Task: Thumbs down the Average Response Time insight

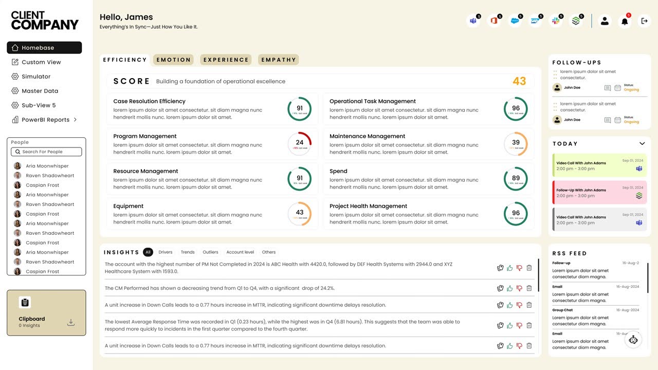Action: coord(519,325)
